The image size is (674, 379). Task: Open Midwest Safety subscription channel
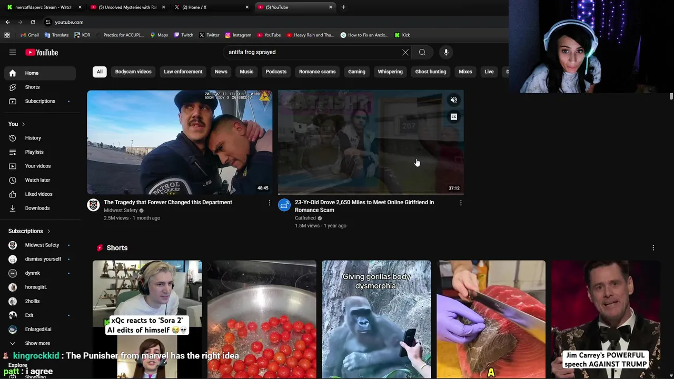tap(40, 245)
